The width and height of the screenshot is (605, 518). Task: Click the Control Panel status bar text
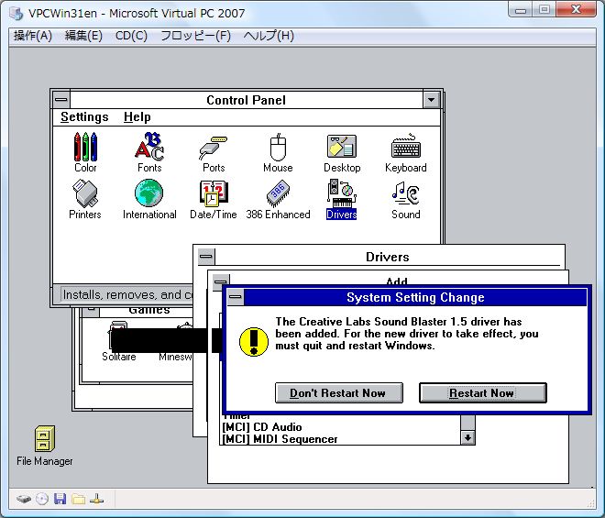pos(127,295)
